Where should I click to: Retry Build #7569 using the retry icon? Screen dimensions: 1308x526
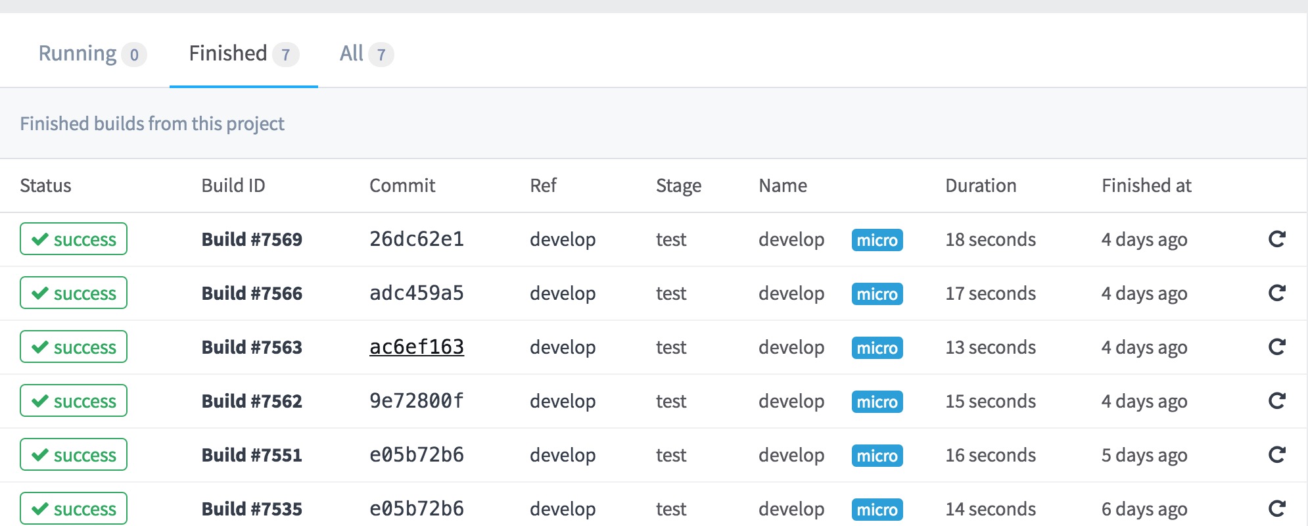point(1276,239)
